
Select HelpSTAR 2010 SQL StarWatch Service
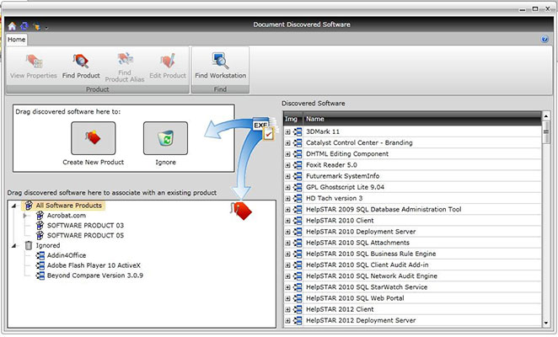[x=367, y=286]
